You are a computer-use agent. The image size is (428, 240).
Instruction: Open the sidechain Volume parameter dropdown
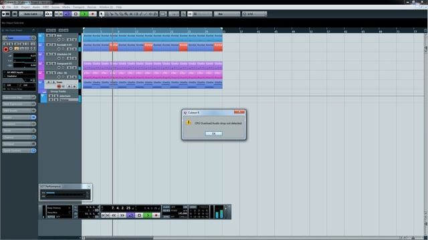pos(69,100)
